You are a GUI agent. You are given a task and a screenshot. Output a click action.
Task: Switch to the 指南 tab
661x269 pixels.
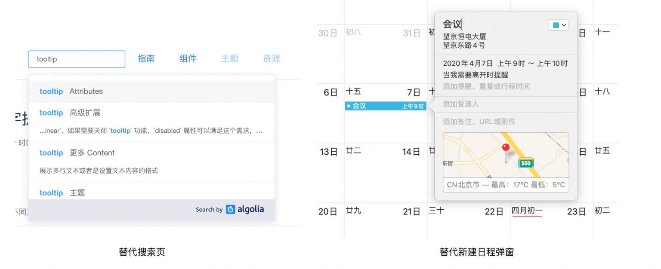(x=146, y=59)
